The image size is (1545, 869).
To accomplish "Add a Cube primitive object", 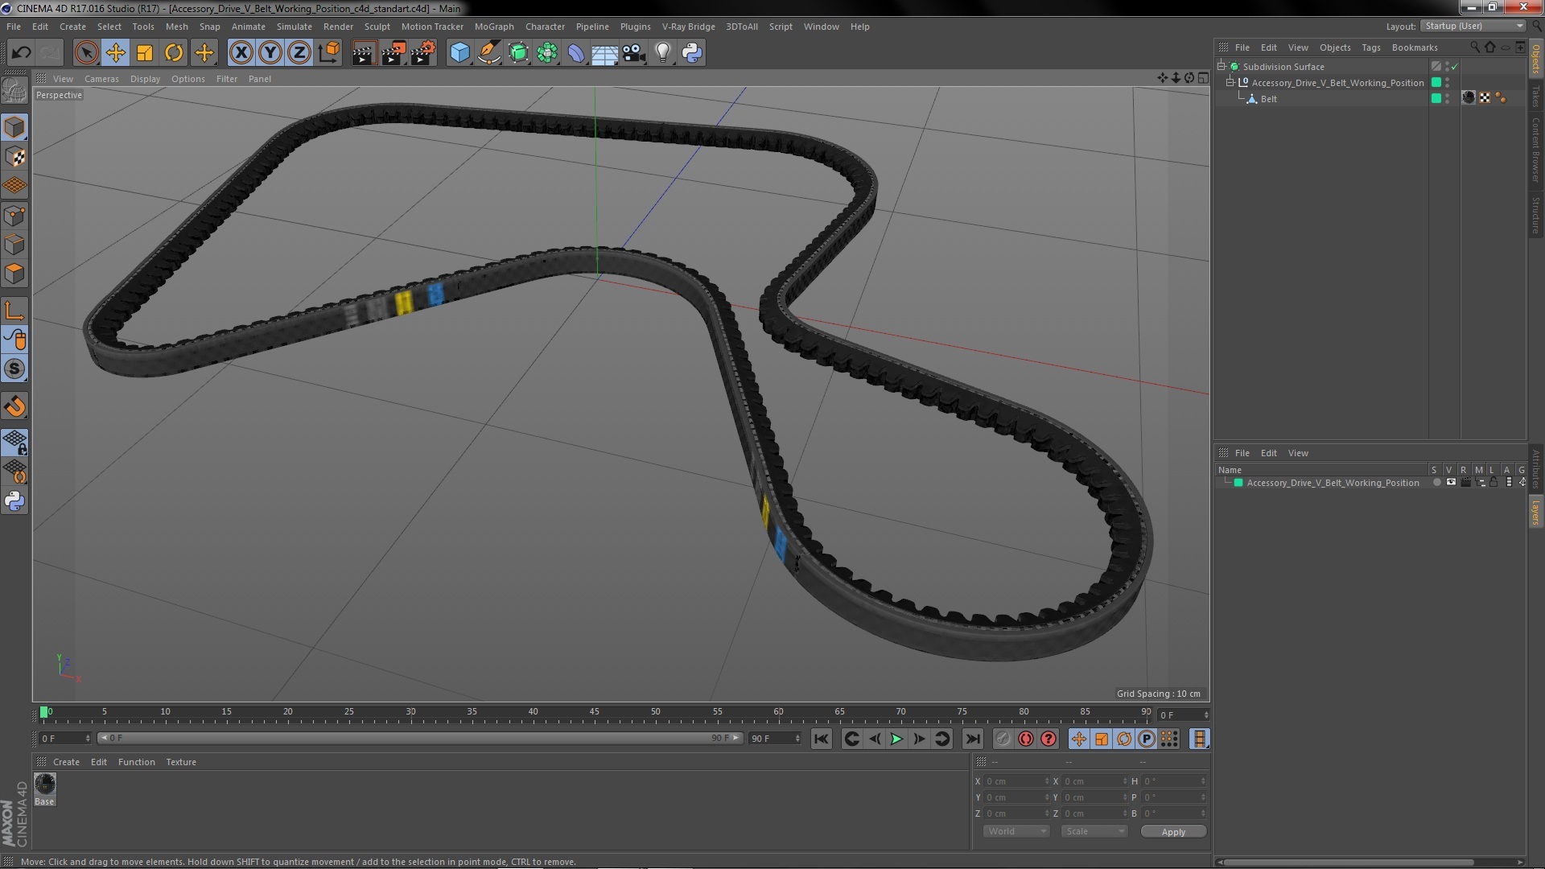I will point(459,53).
